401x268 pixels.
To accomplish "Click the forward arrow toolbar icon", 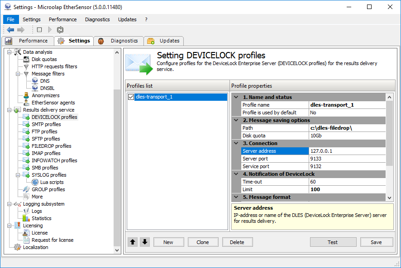I will 21,30.
